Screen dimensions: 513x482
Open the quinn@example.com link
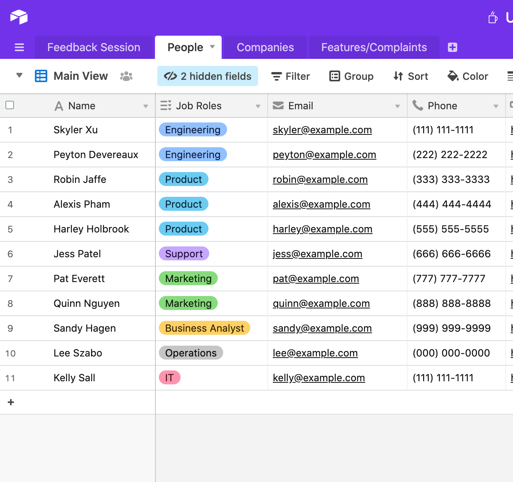point(322,303)
